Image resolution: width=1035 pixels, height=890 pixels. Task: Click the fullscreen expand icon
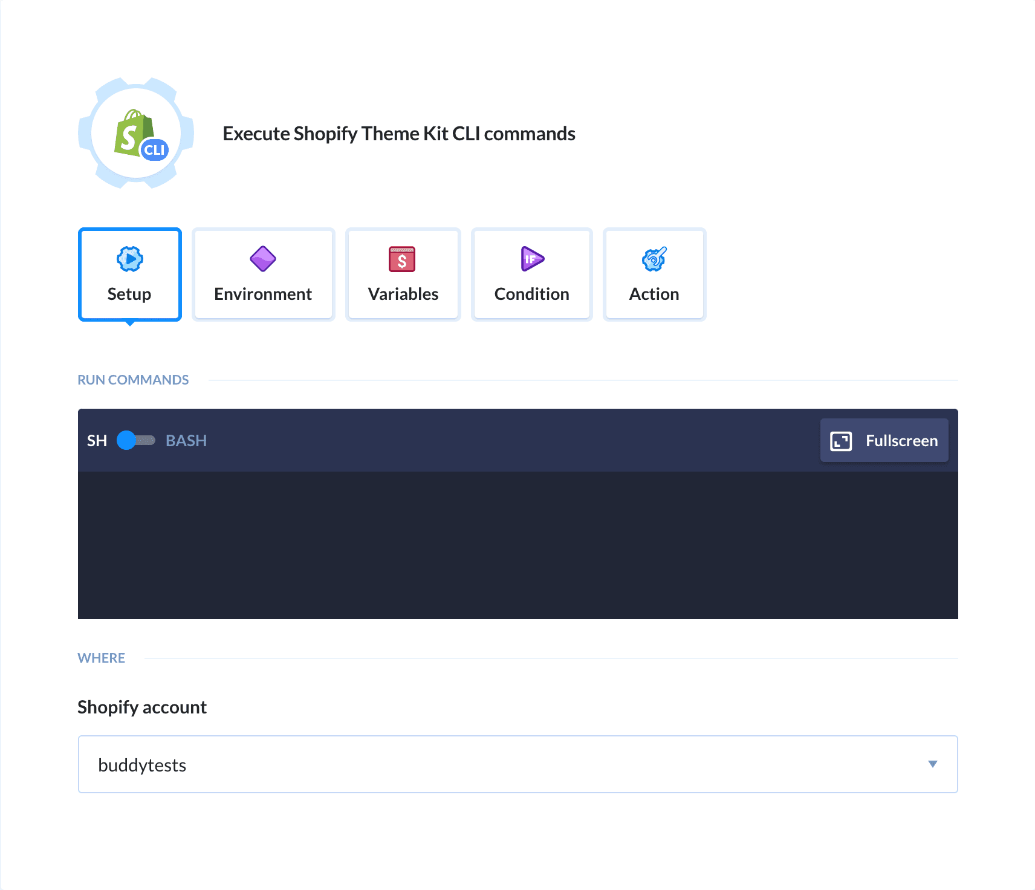click(x=841, y=440)
